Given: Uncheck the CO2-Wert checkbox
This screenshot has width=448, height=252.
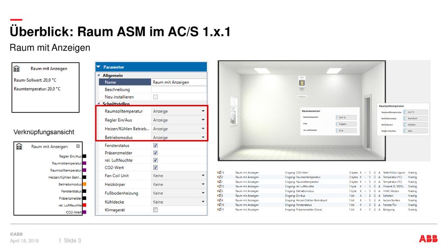Looking at the screenshot, I should point(155,168).
